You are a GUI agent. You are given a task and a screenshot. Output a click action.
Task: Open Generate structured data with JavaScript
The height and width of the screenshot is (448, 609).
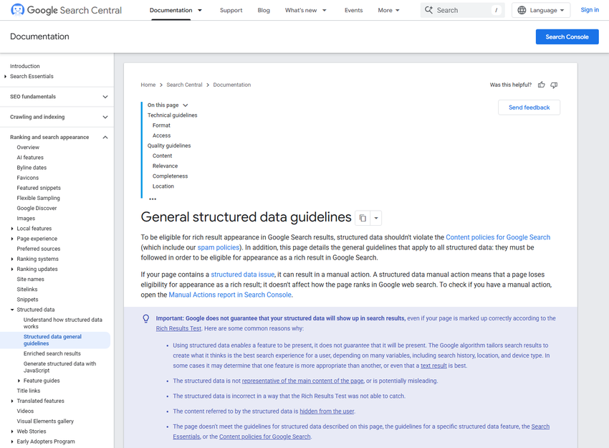[59, 367]
